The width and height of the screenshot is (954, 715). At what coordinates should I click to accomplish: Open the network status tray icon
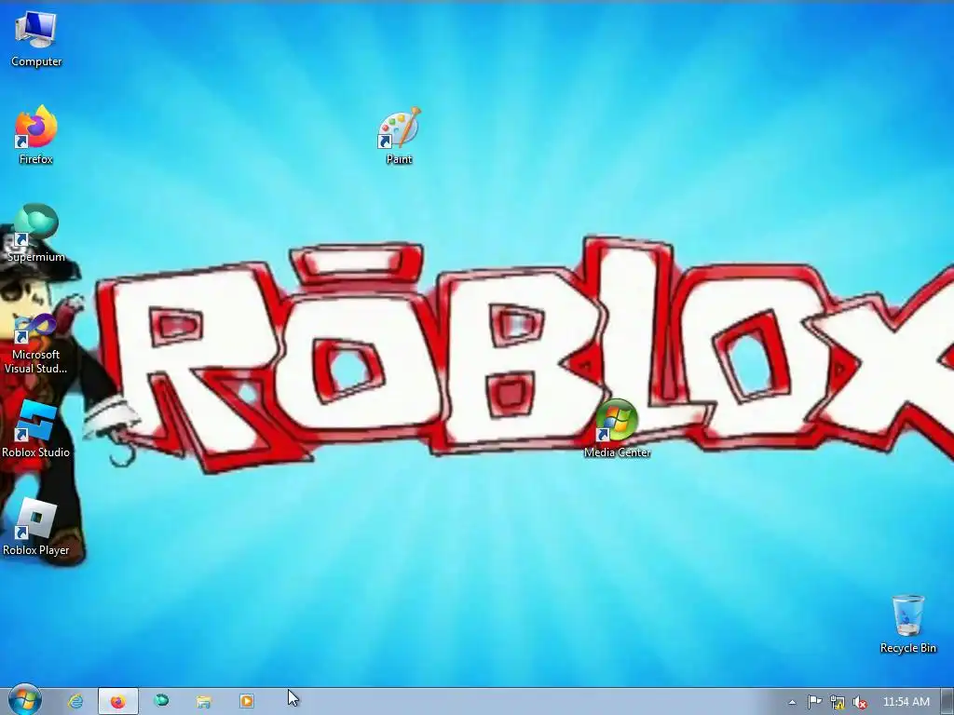pyautogui.click(x=838, y=702)
